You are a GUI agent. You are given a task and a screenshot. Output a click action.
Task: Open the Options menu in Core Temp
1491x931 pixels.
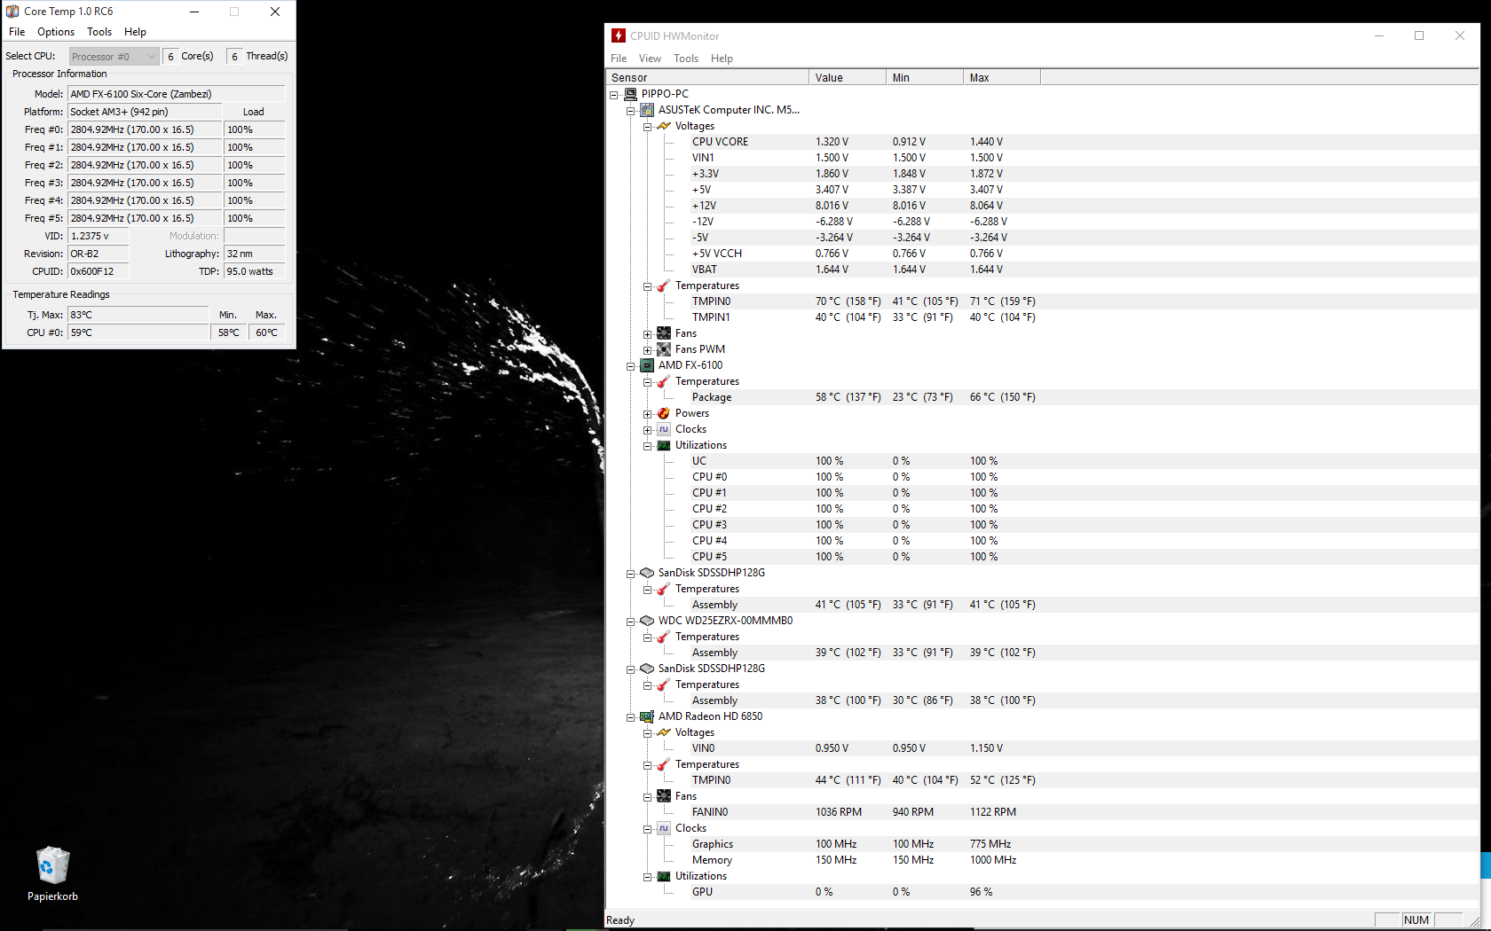[56, 32]
